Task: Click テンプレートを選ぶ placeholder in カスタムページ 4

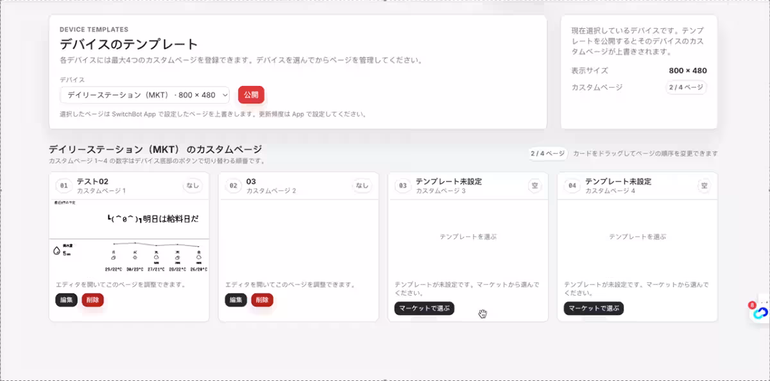Action: [x=637, y=237]
